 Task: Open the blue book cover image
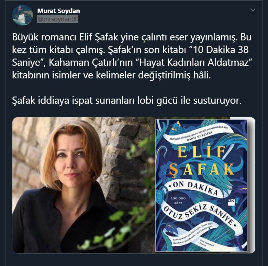click(x=201, y=186)
